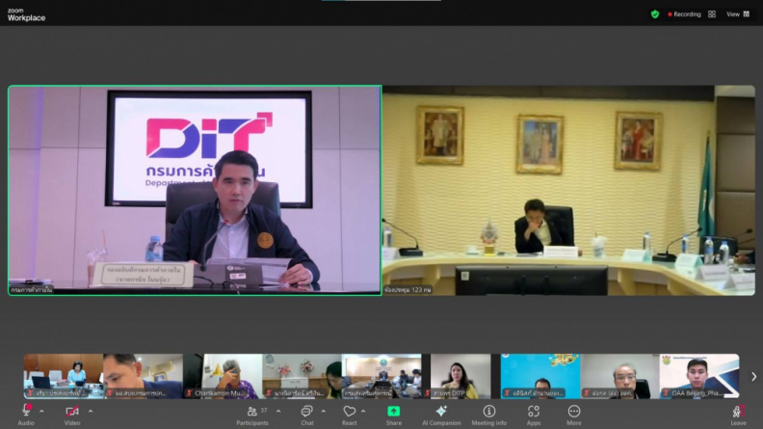Click the Recording indicator

[x=684, y=14]
